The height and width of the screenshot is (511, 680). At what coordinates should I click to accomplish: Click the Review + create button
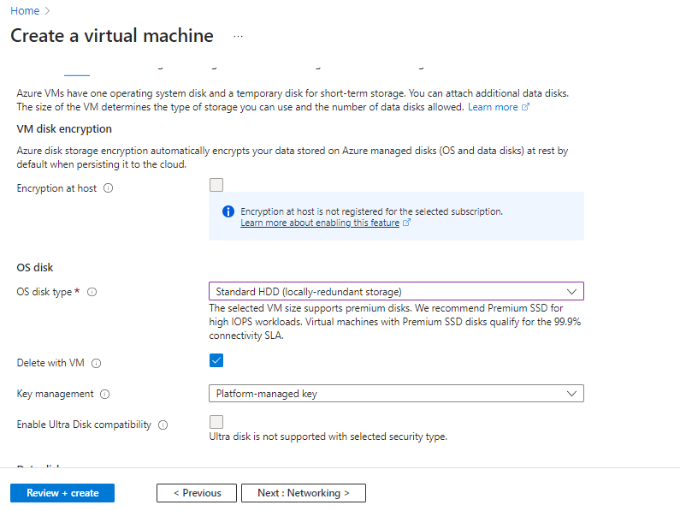pos(62,493)
